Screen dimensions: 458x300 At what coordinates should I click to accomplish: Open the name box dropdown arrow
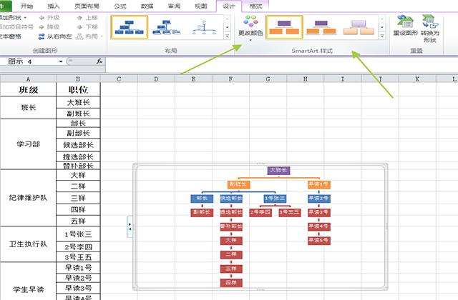pyautogui.click(x=61, y=61)
